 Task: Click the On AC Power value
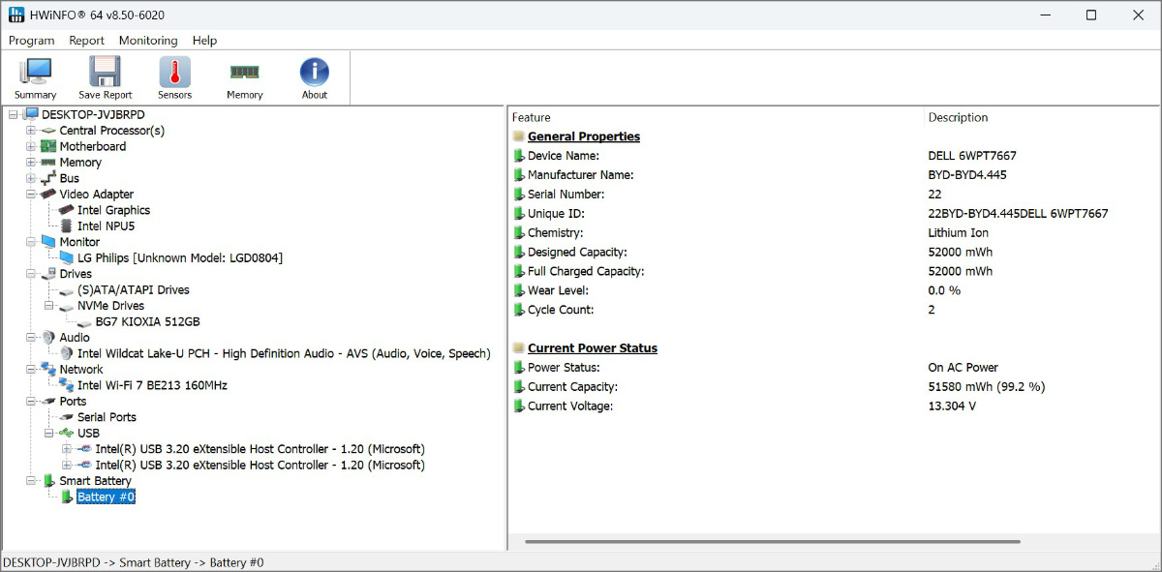click(963, 367)
